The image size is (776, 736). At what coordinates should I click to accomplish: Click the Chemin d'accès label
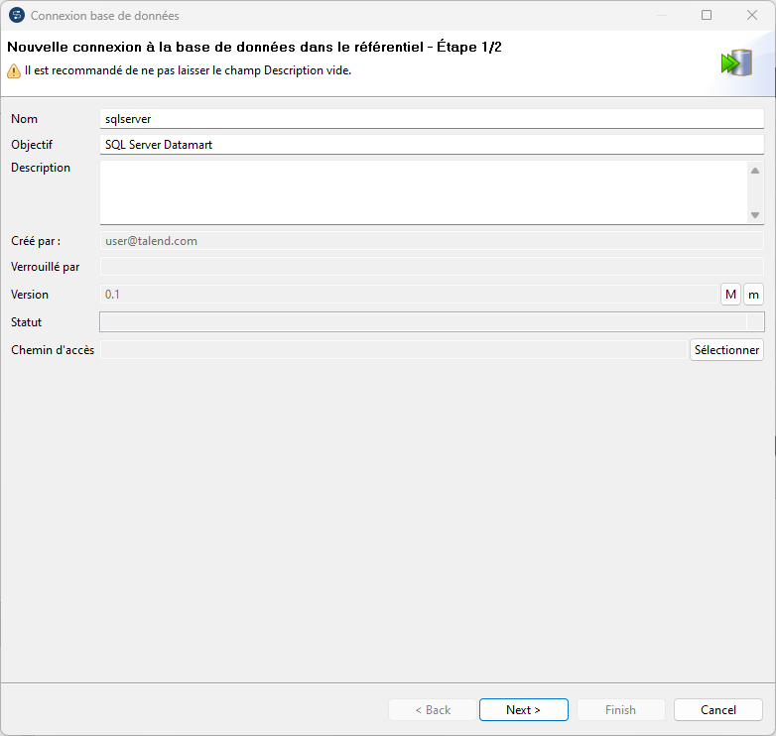pos(53,350)
